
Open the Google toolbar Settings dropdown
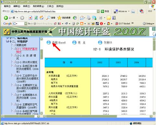[149, 23]
